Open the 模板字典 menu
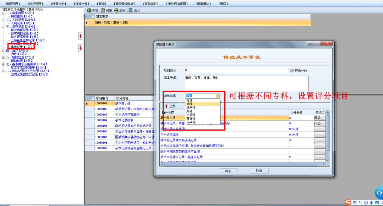 [x=82, y=4]
